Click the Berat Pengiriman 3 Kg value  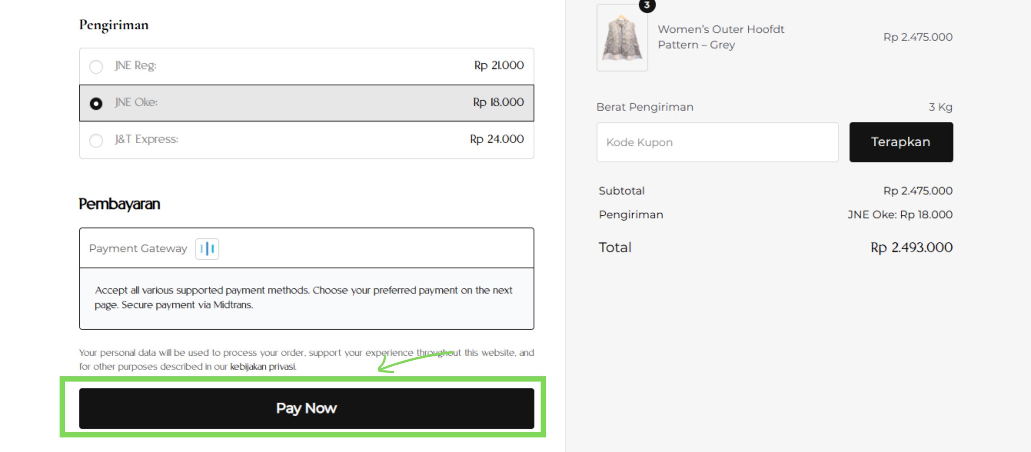pos(940,107)
